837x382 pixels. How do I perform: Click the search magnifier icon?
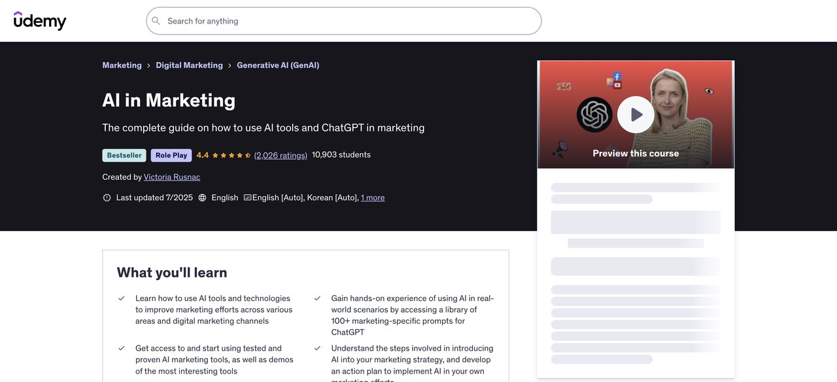pos(156,21)
